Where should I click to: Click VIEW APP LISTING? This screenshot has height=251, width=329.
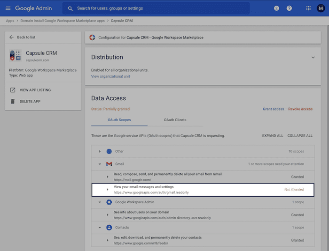tap(35, 90)
